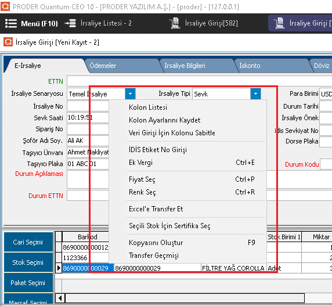This screenshot has height=306, width=332.
Task: Click the Taşıyıcı Plaka field 01 ABC 01
Action: (x=88, y=164)
